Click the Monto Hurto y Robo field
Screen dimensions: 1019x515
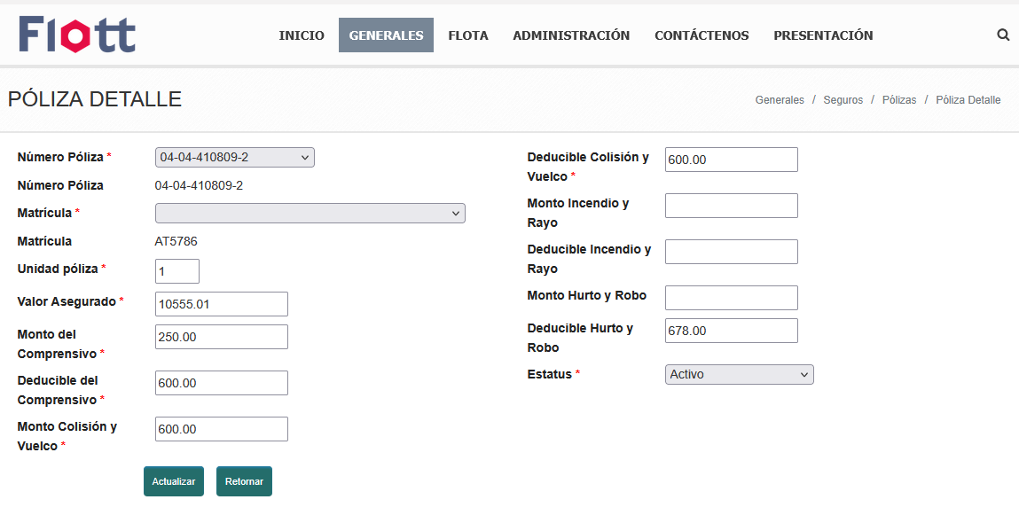731,298
